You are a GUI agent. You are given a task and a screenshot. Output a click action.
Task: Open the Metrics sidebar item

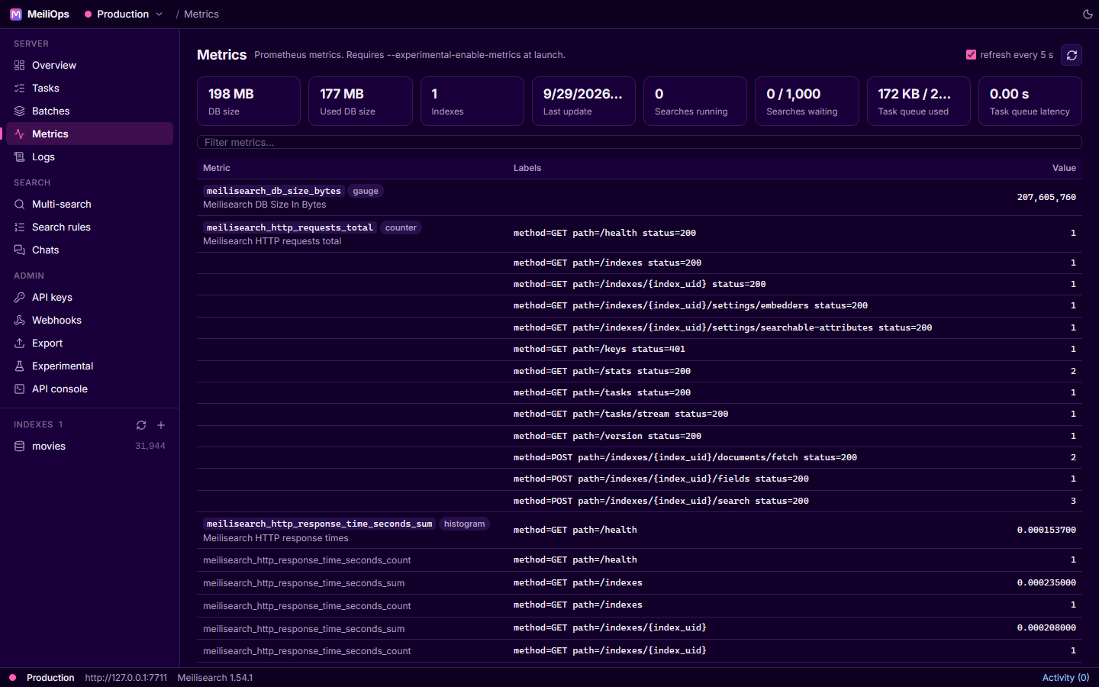[89, 134]
